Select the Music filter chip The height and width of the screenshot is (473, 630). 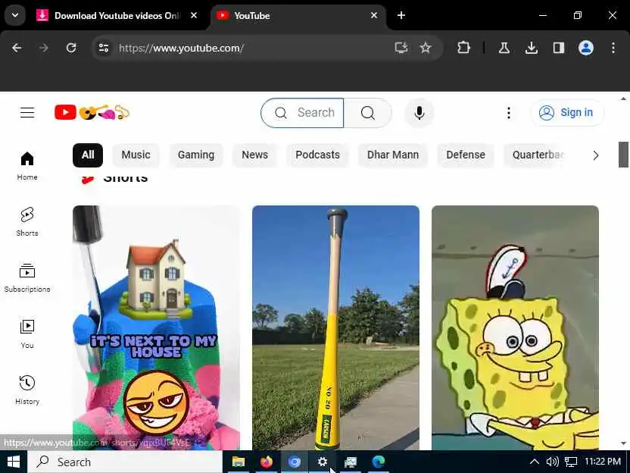tap(136, 155)
